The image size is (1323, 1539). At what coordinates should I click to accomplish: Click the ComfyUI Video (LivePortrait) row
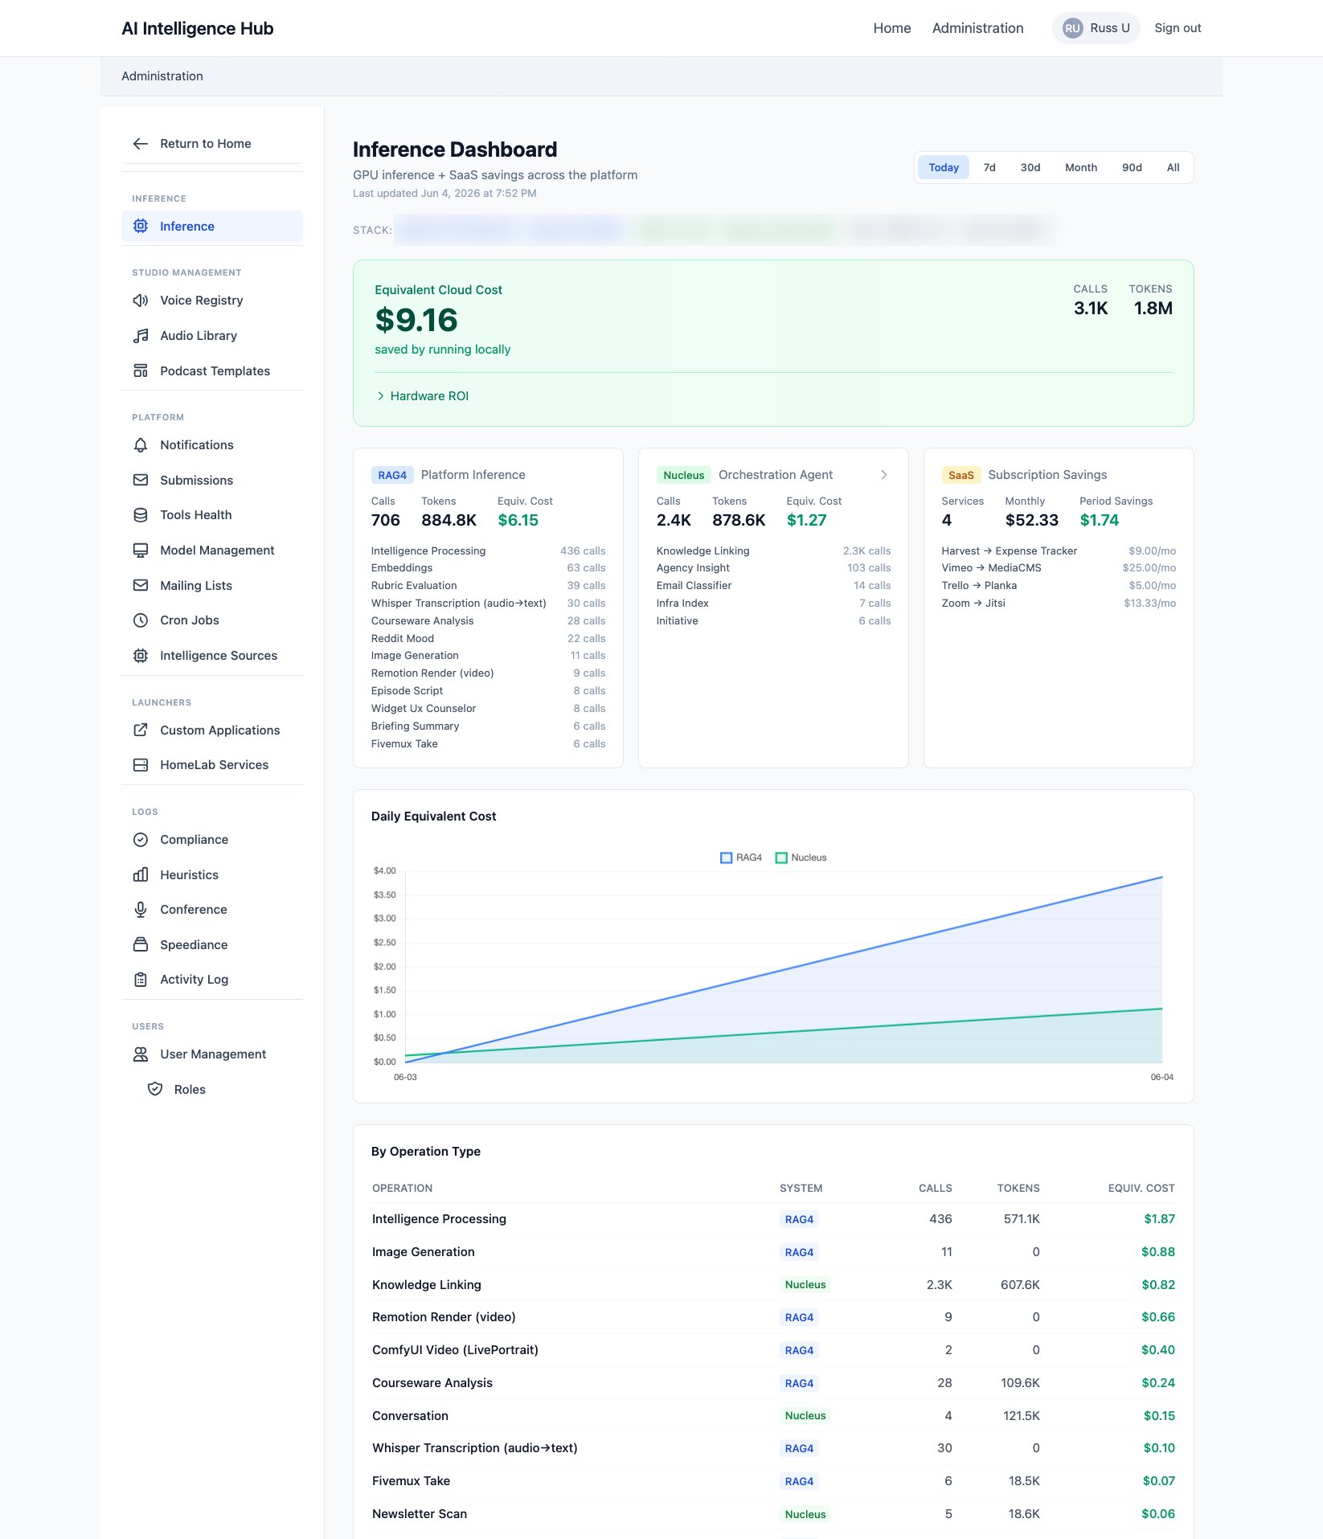click(773, 1350)
